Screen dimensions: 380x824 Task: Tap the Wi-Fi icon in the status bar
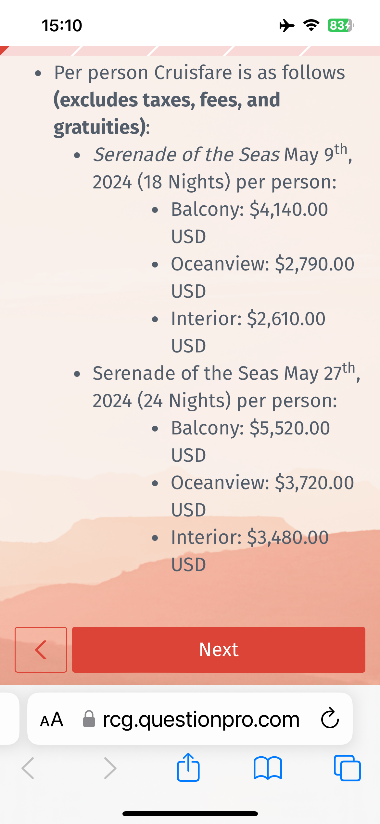click(311, 25)
